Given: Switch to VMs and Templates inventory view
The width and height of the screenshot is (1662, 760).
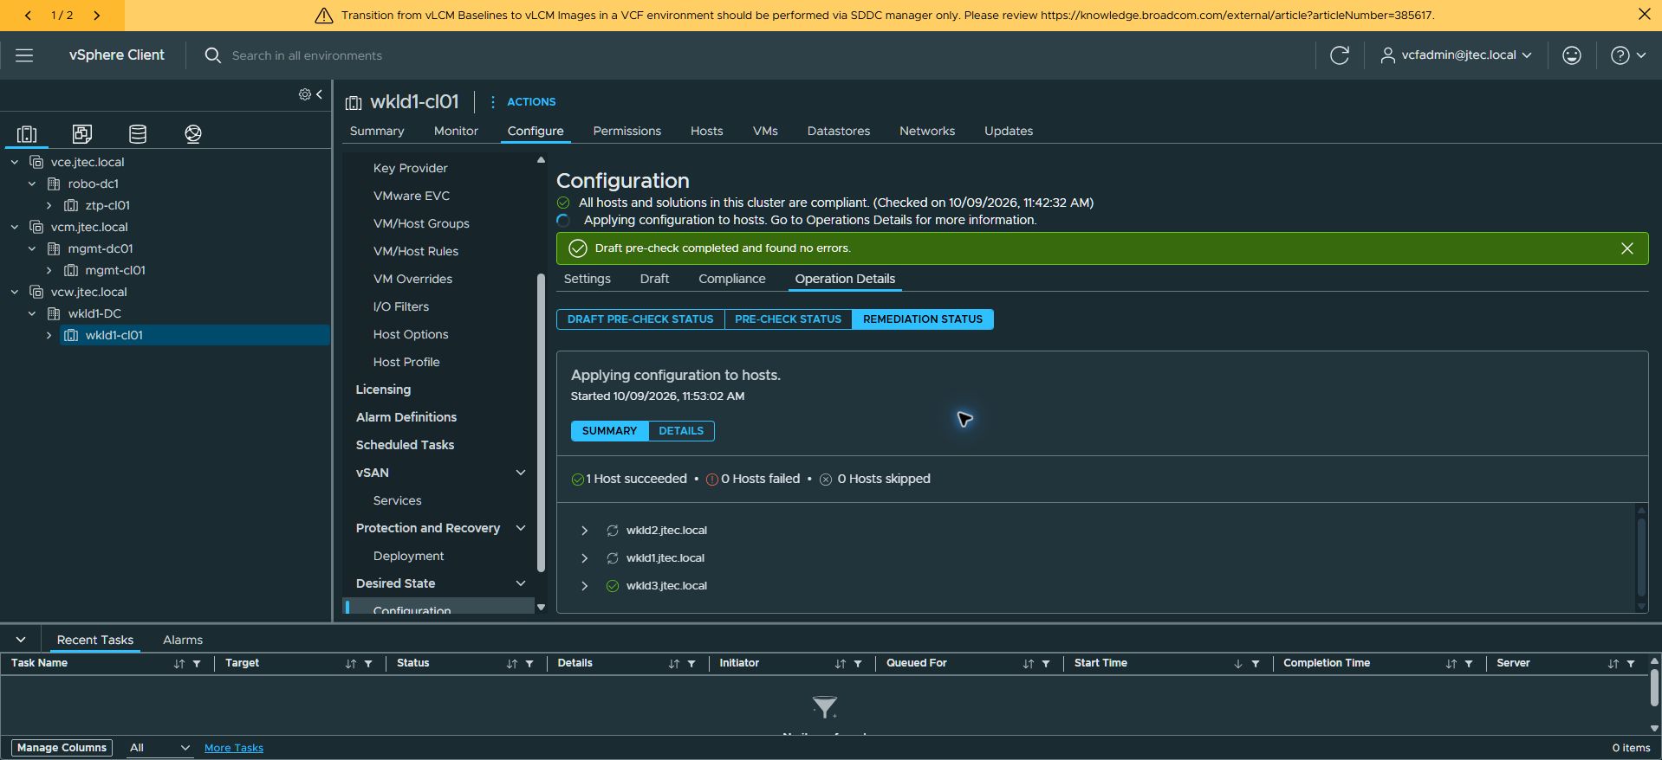Looking at the screenshot, I should point(82,133).
